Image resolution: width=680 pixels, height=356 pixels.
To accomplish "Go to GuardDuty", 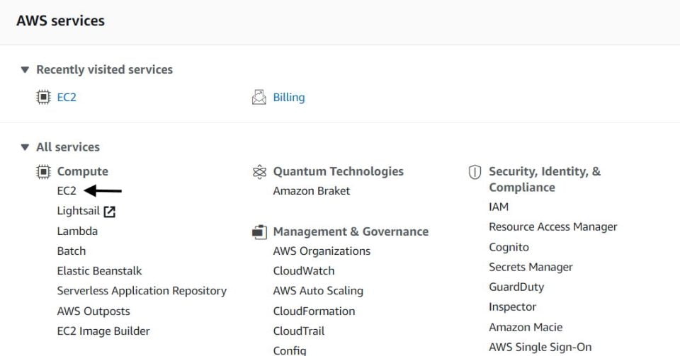I will tap(516, 287).
